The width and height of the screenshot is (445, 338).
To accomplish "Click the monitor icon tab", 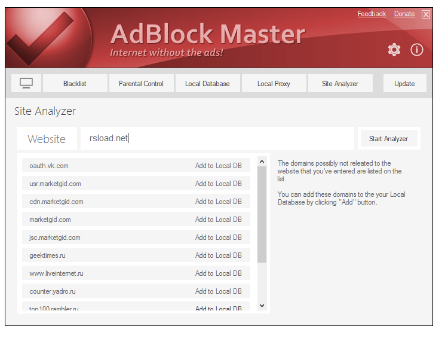I will 26,83.
